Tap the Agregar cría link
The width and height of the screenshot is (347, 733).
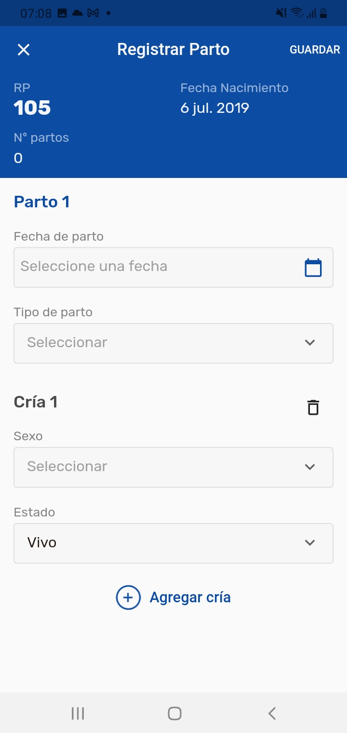[x=190, y=597]
